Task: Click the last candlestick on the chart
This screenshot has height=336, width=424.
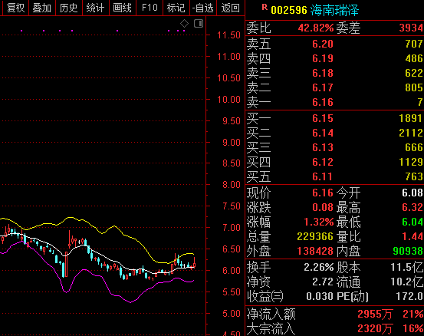Action: pos(194,263)
